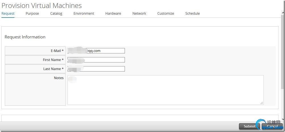The image size is (285, 132).
Task: Click the Request Information heading
Action: [25, 37]
